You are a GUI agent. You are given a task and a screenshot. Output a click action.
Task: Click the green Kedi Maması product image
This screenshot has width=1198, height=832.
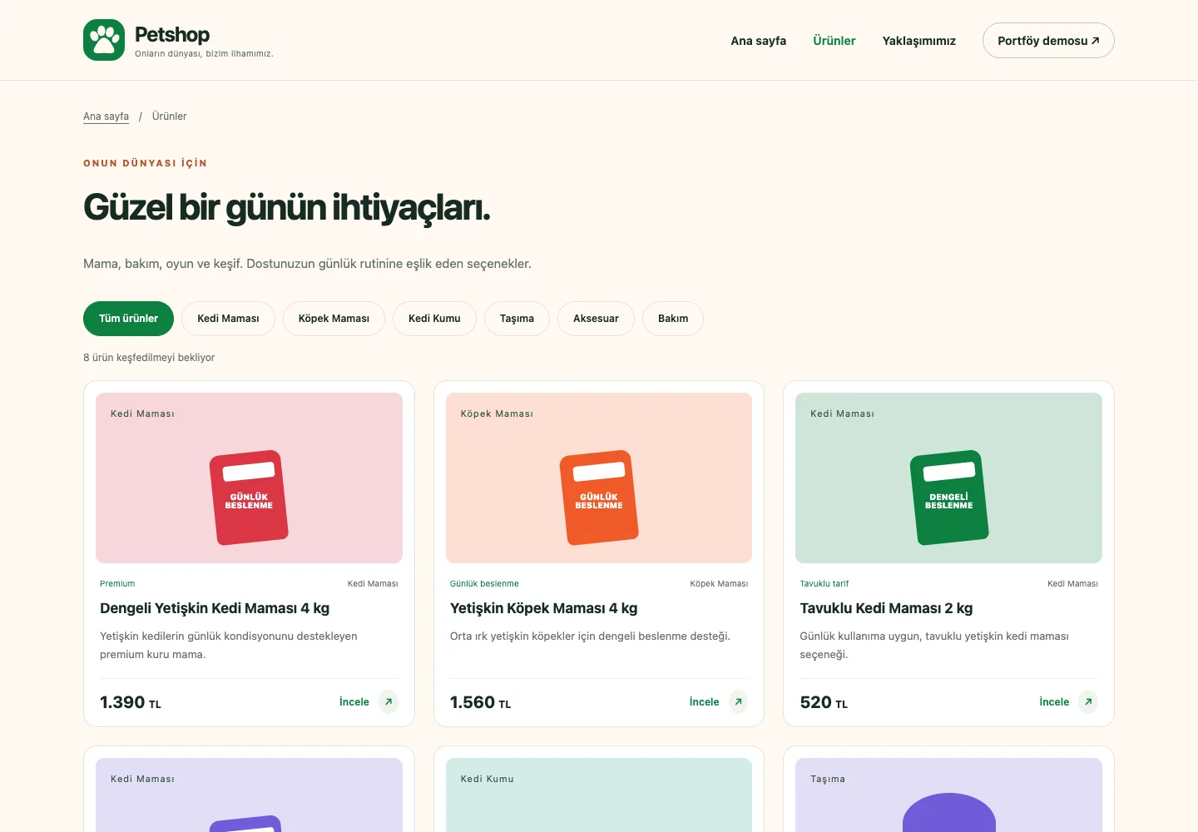click(x=948, y=478)
